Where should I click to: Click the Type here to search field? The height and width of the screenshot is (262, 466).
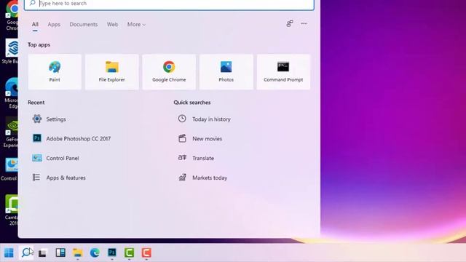169,4
